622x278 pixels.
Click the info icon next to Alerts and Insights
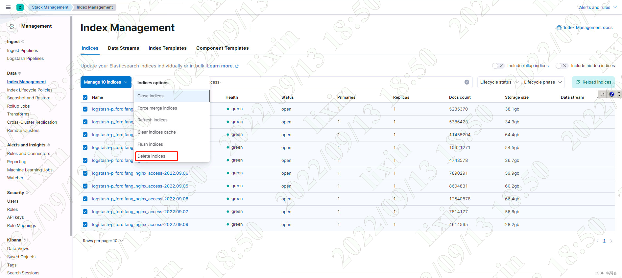pyautogui.click(x=48, y=145)
